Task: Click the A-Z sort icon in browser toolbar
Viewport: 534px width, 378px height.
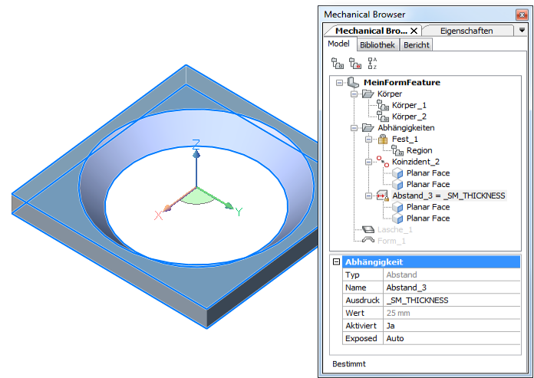Action: (x=372, y=64)
